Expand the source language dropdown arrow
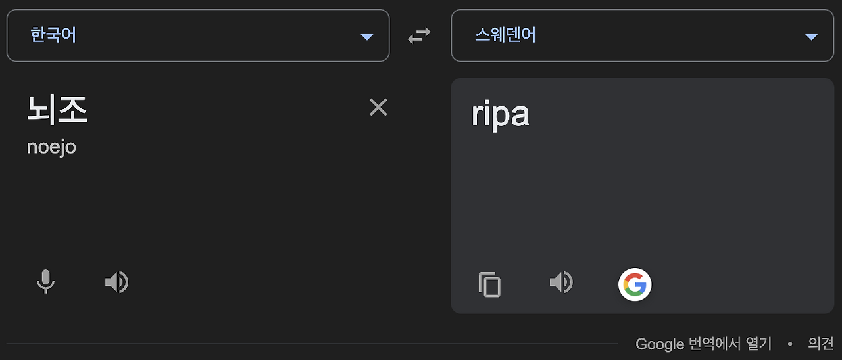 [x=367, y=37]
